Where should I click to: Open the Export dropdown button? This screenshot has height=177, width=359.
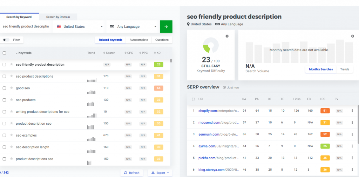coord(160,173)
